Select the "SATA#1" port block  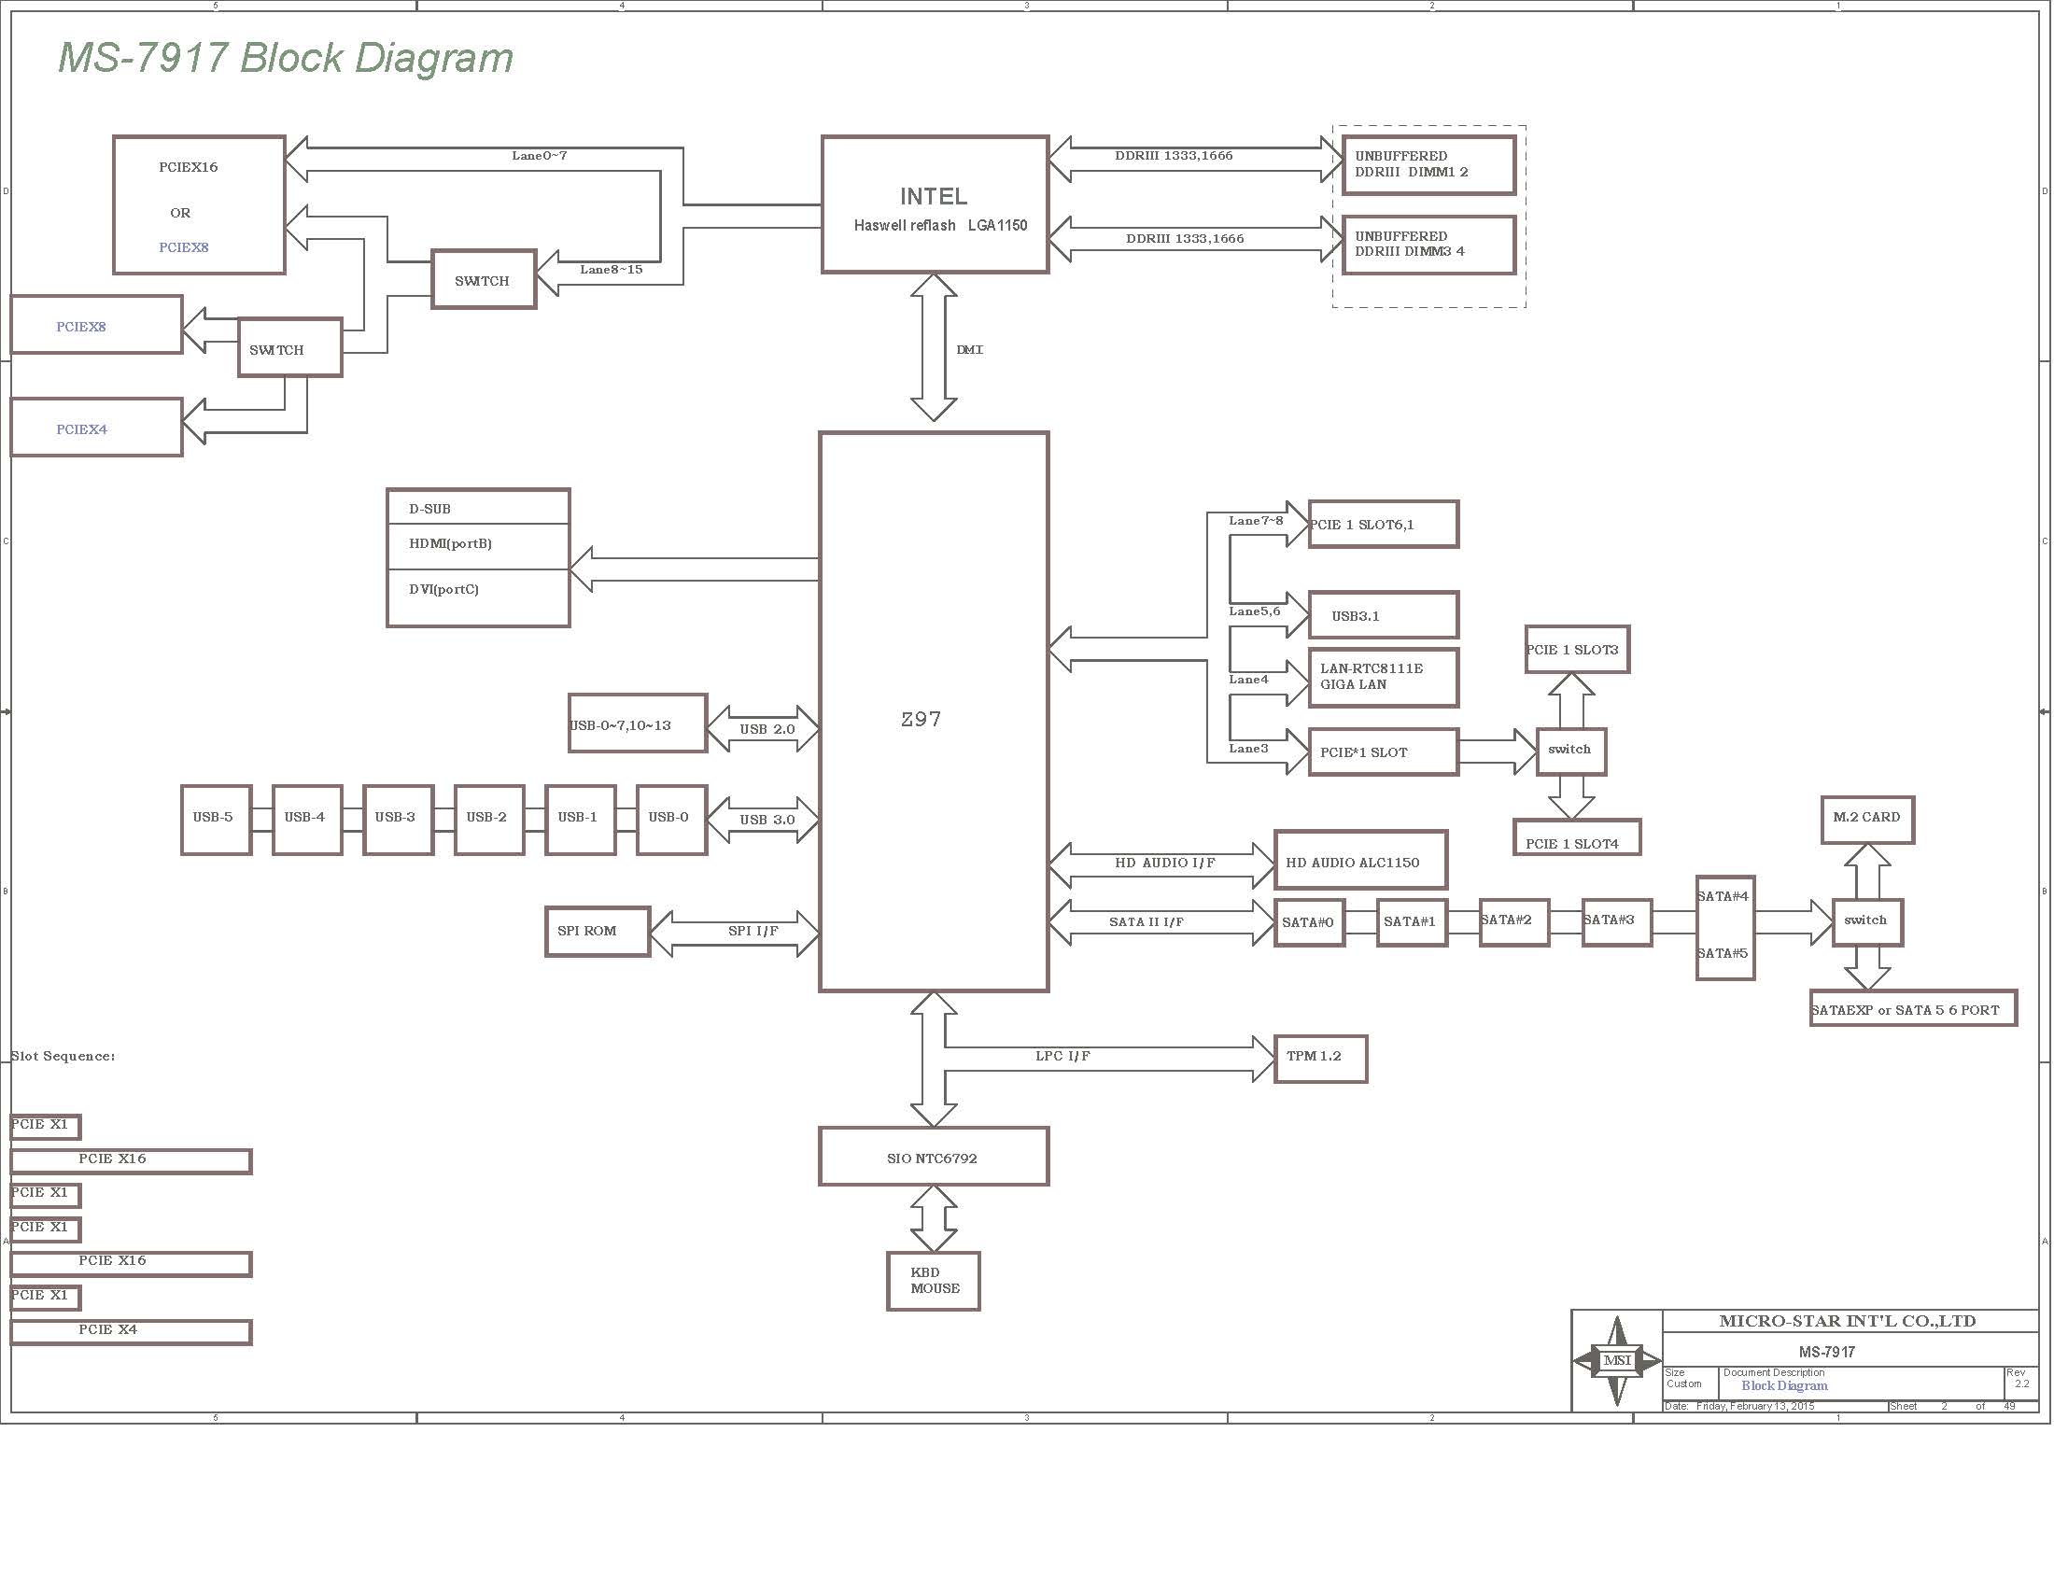1413,923
